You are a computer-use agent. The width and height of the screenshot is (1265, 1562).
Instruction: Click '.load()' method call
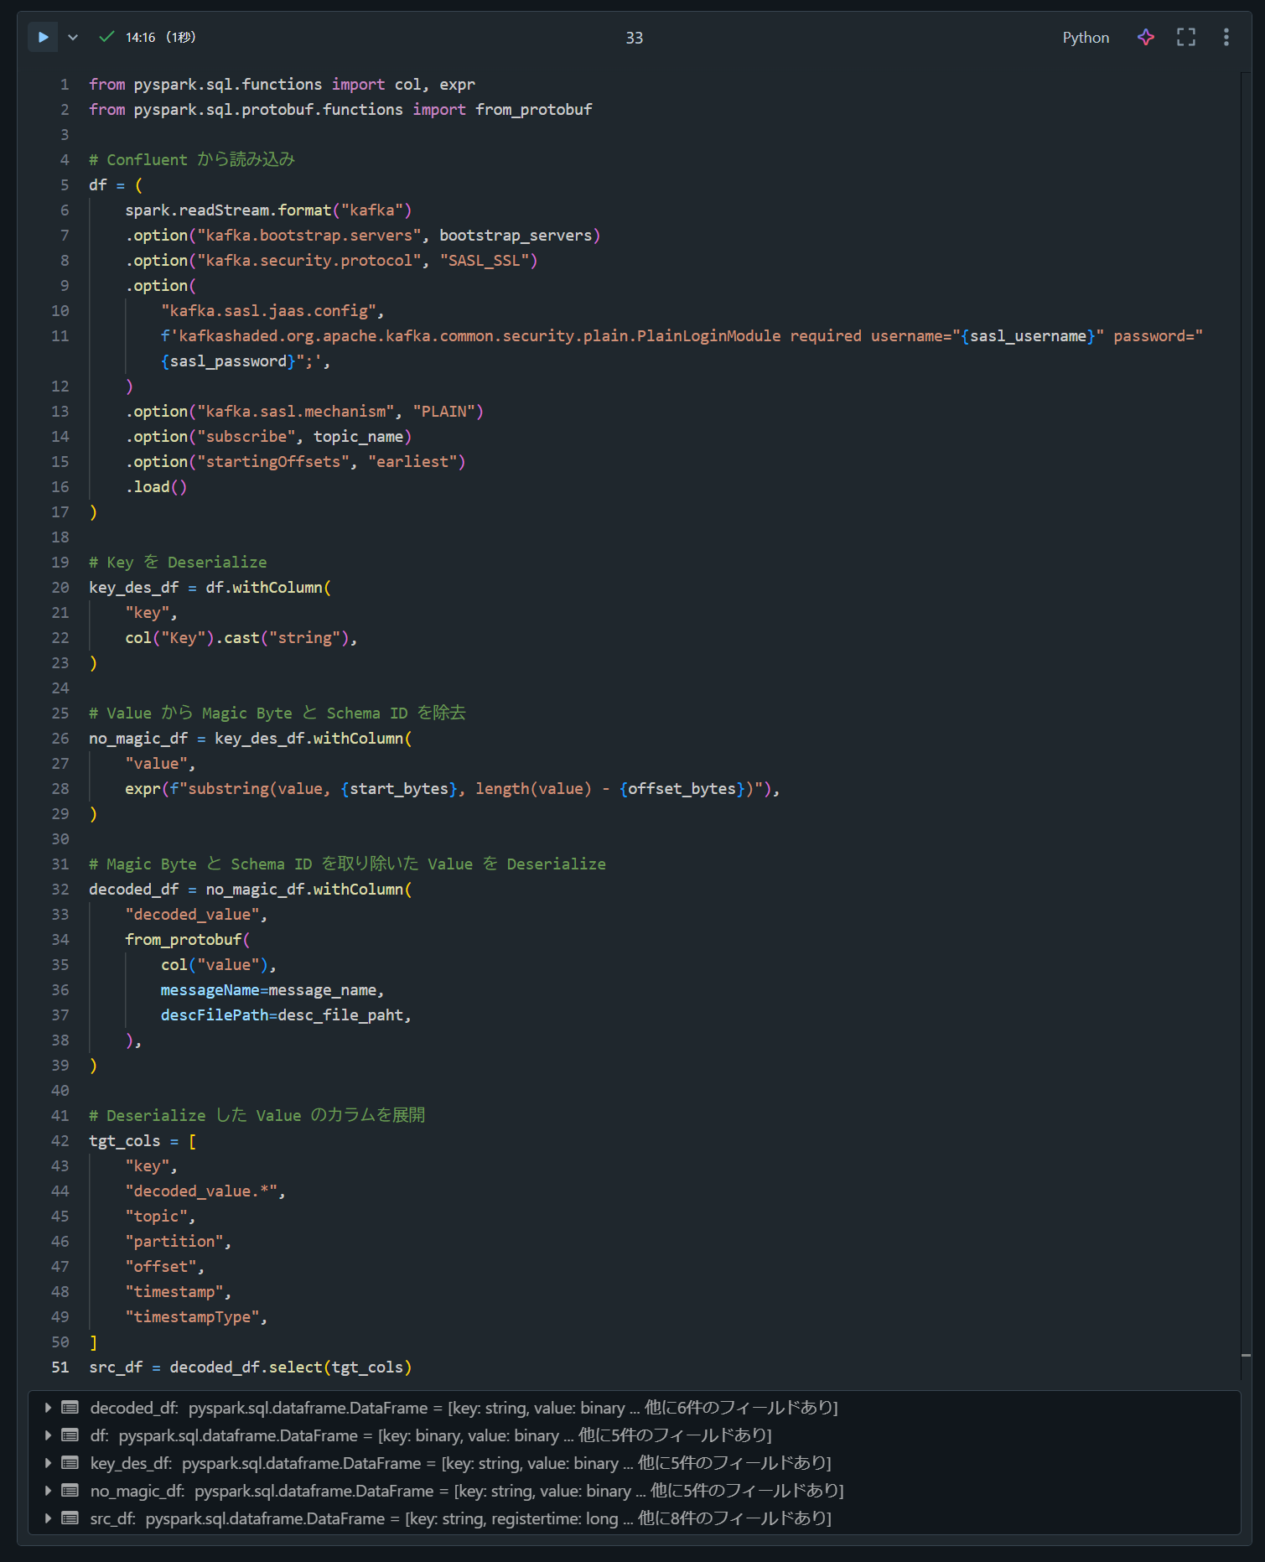point(156,486)
